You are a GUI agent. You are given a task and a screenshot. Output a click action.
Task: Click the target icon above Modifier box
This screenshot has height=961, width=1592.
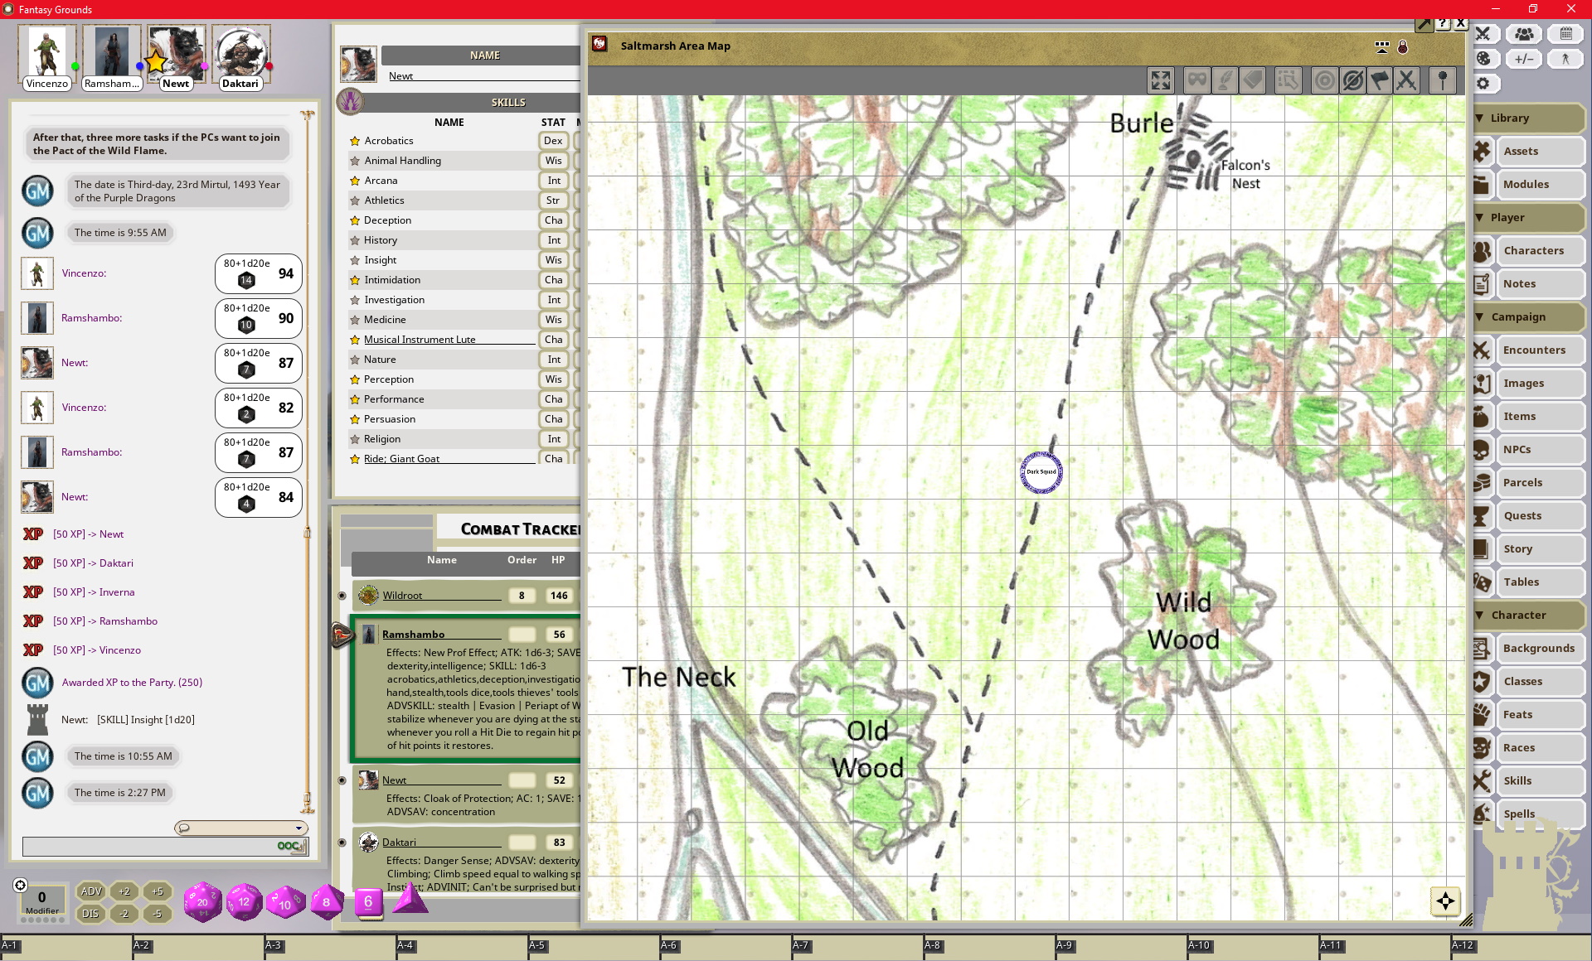pyautogui.click(x=20, y=885)
